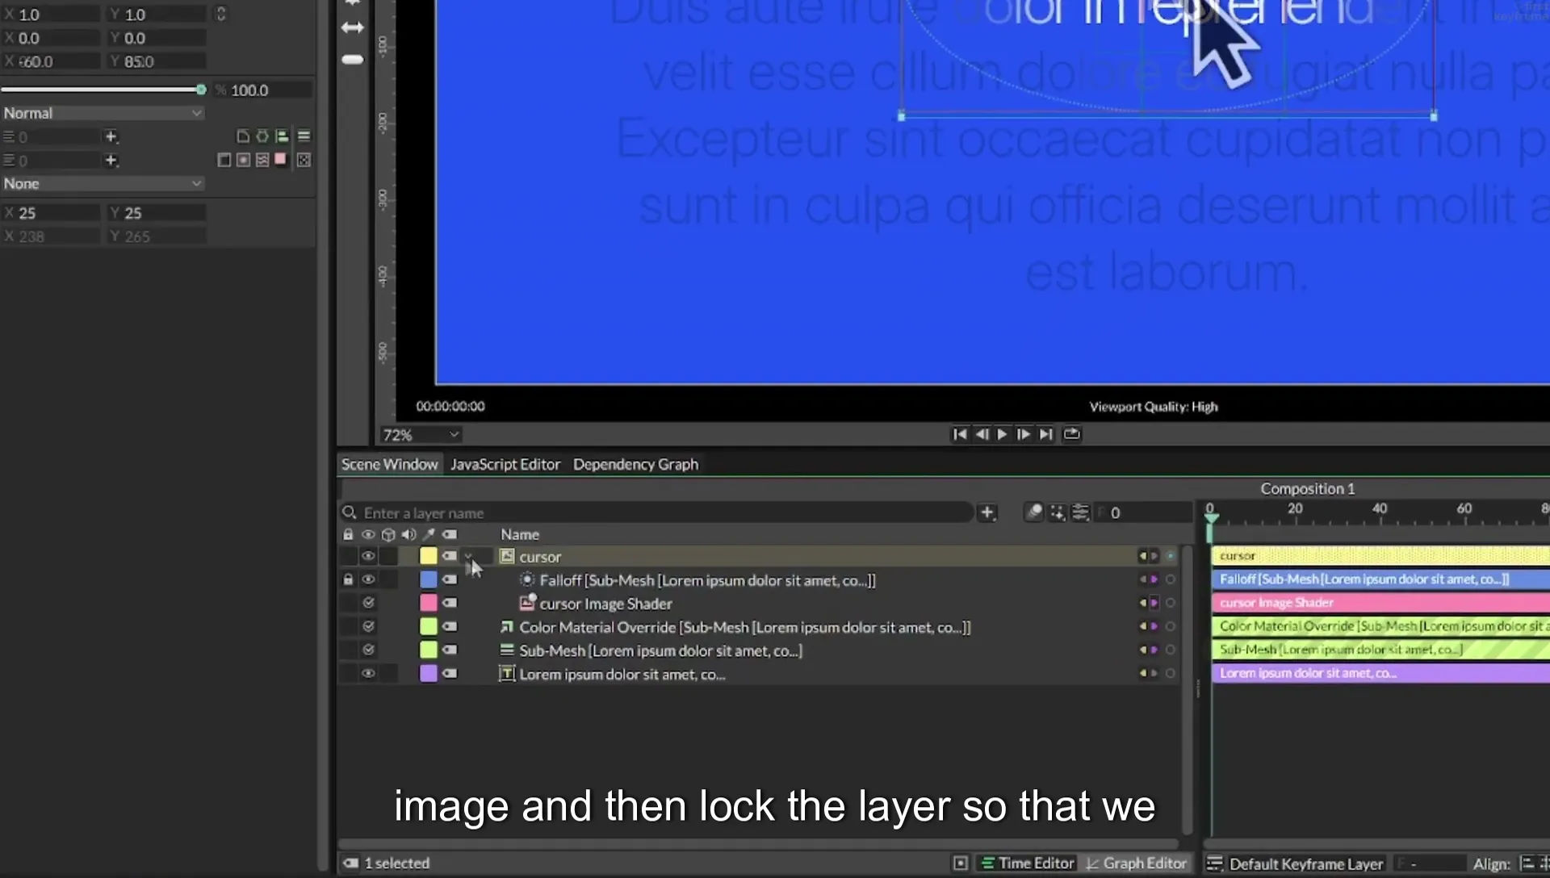Click the horizontal double-arrow viewport tool

[353, 27]
